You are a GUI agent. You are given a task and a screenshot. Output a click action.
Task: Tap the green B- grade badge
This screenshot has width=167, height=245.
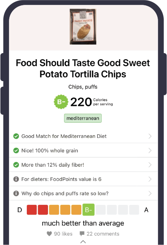[61, 102]
